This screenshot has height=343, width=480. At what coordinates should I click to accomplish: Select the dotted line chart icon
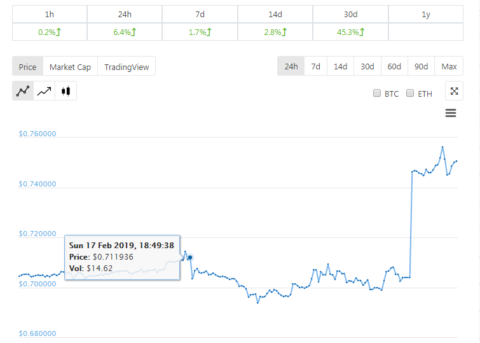pos(23,91)
